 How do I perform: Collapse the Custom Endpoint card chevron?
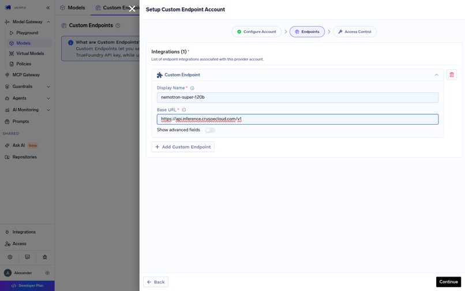[437, 75]
